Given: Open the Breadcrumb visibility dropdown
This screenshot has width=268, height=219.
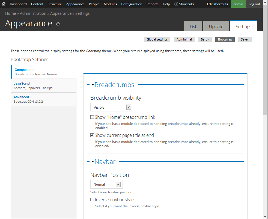Looking at the screenshot, I should click(x=112, y=107).
